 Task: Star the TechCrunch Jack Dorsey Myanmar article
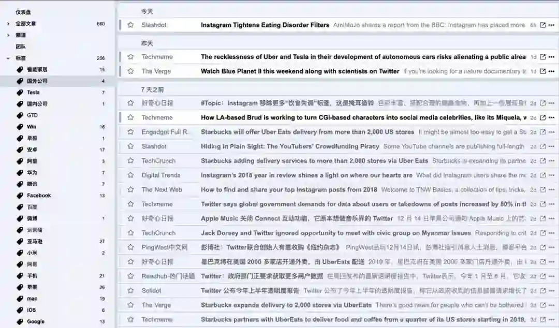pyautogui.click(x=130, y=233)
